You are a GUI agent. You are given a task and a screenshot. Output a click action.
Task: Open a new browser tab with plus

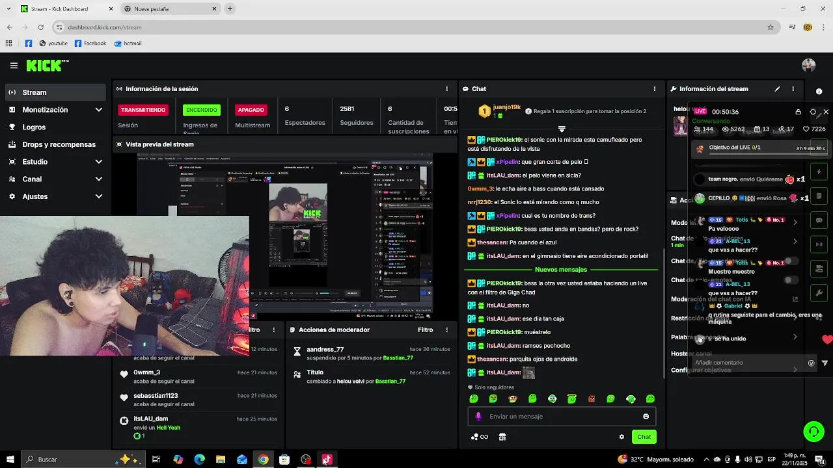coord(230,8)
